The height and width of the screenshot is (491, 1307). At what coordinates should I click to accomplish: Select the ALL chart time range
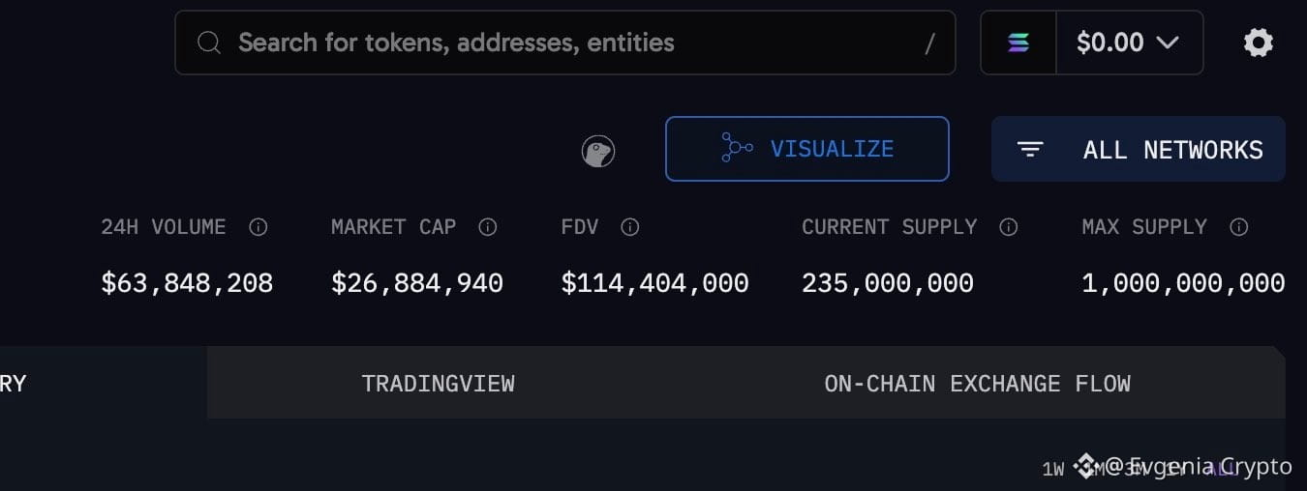1223,469
